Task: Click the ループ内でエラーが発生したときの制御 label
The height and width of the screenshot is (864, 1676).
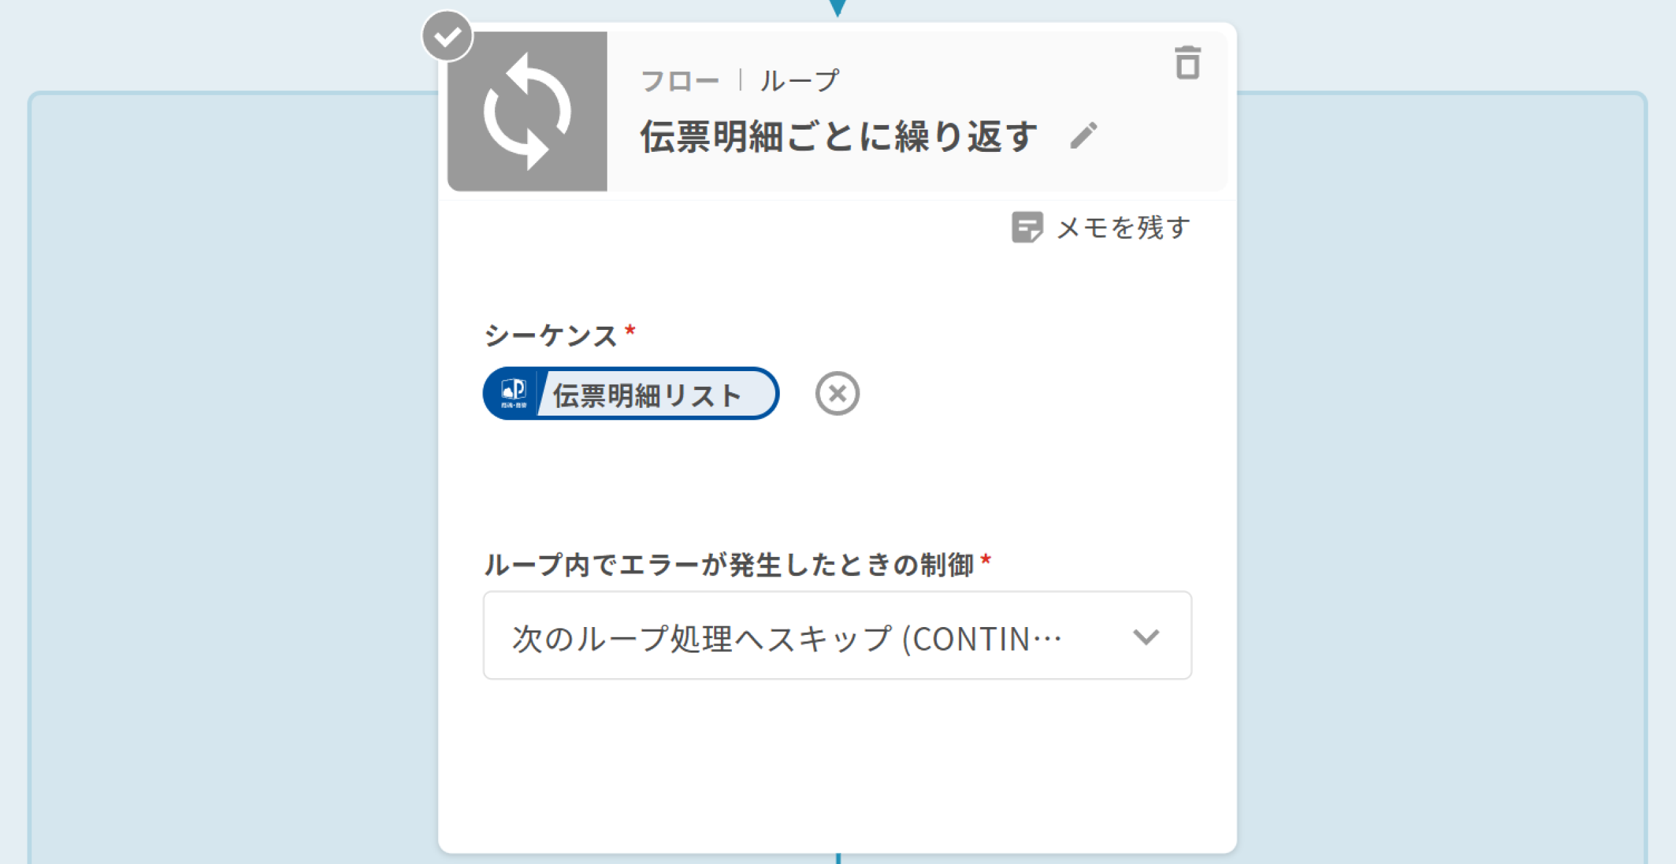Action: pyautogui.click(x=729, y=564)
